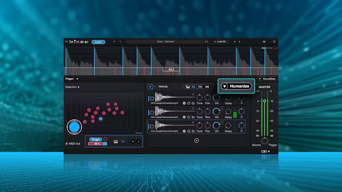Enable the INT-Ludwig70sSnareVelocity02 sample circle toggle
Screen dimensions: 342x192
click(x=152, y=126)
